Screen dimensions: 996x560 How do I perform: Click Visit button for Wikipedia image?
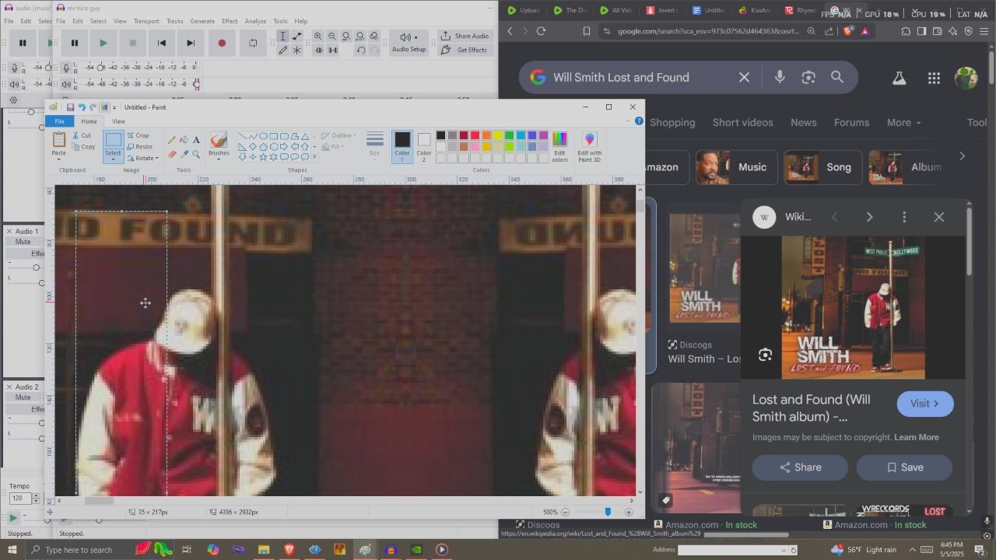click(925, 404)
